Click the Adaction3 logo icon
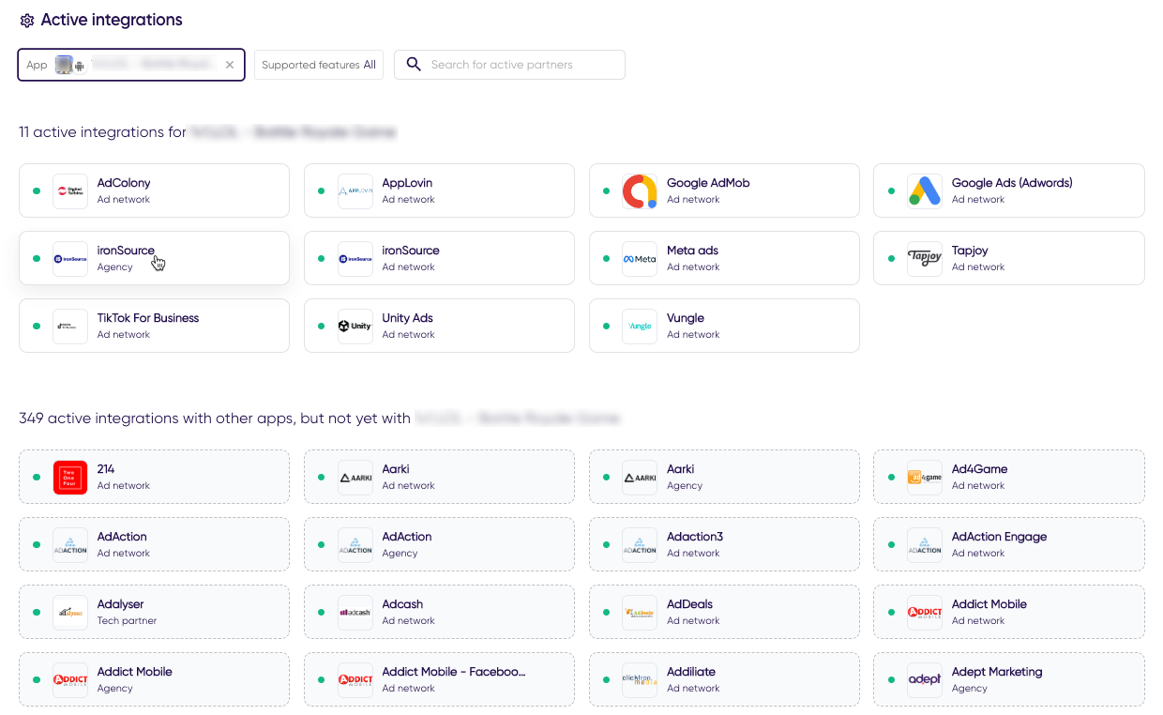The image size is (1163, 715). pyautogui.click(x=640, y=544)
